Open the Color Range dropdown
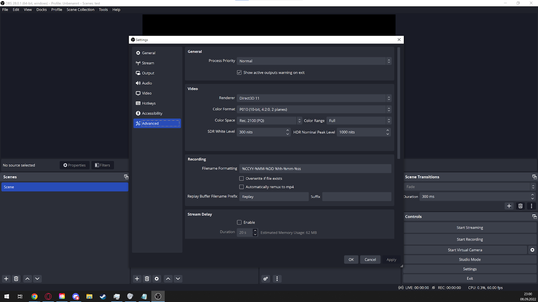 coord(359,120)
